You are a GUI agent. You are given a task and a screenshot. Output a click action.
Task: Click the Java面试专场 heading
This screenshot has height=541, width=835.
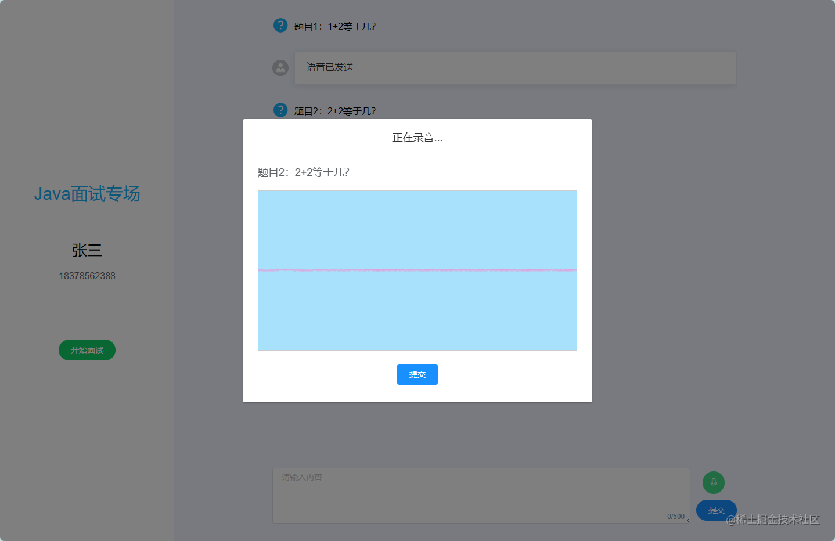coord(87,194)
